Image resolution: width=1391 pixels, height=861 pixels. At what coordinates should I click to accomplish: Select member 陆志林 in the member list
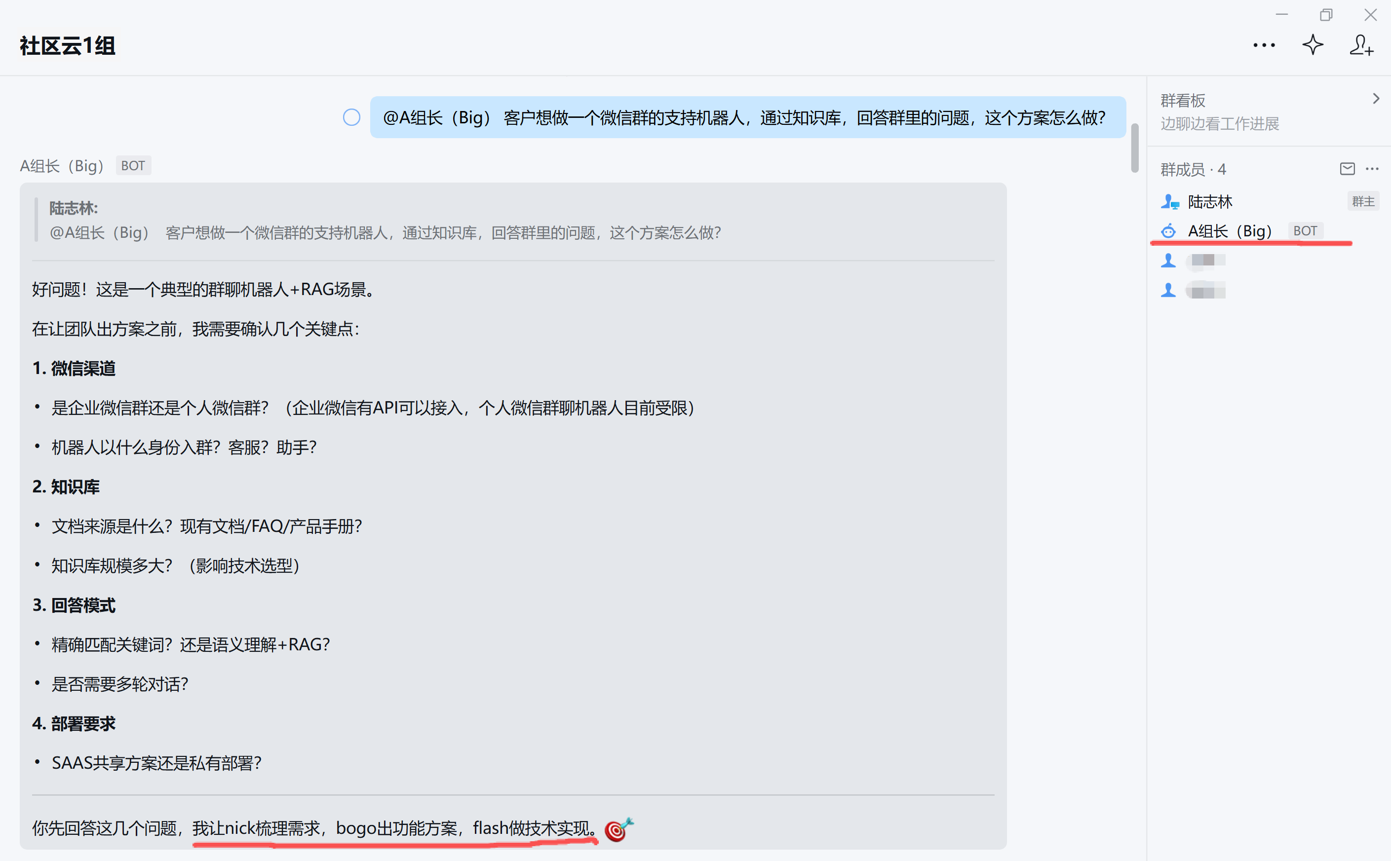pyautogui.click(x=1269, y=202)
